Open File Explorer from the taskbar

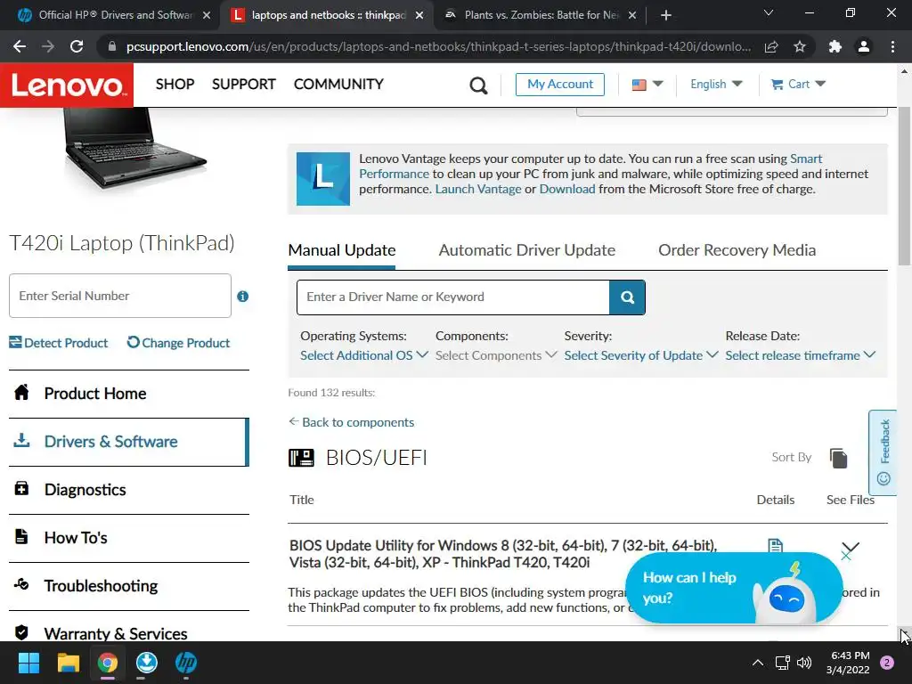coord(68,663)
